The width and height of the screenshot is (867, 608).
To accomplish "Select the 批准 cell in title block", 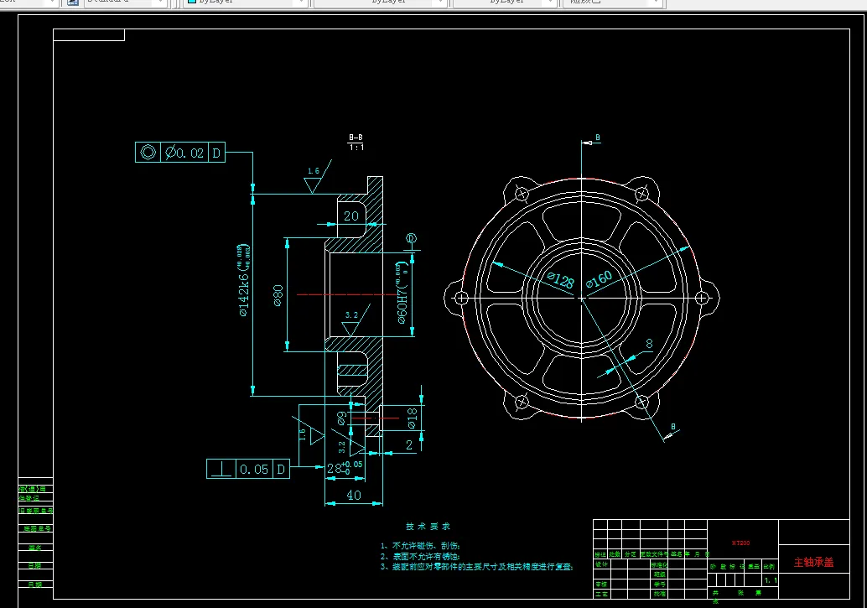I will tap(659, 594).
